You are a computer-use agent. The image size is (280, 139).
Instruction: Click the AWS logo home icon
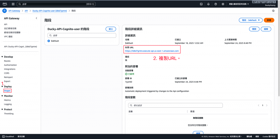click(5, 4)
